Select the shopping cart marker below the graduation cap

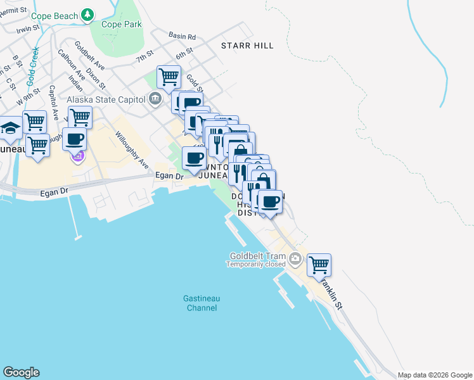coord(37,146)
